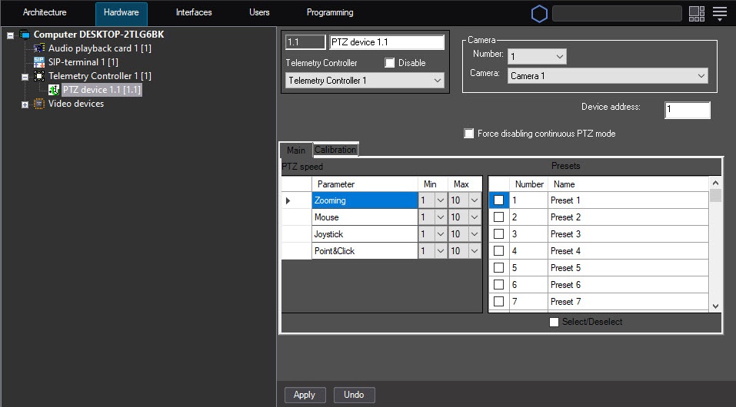Image resolution: width=736 pixels, height=407 pixels.
Task: Click the hexagon logo icon in header
Action: click(x=539, y=14)
